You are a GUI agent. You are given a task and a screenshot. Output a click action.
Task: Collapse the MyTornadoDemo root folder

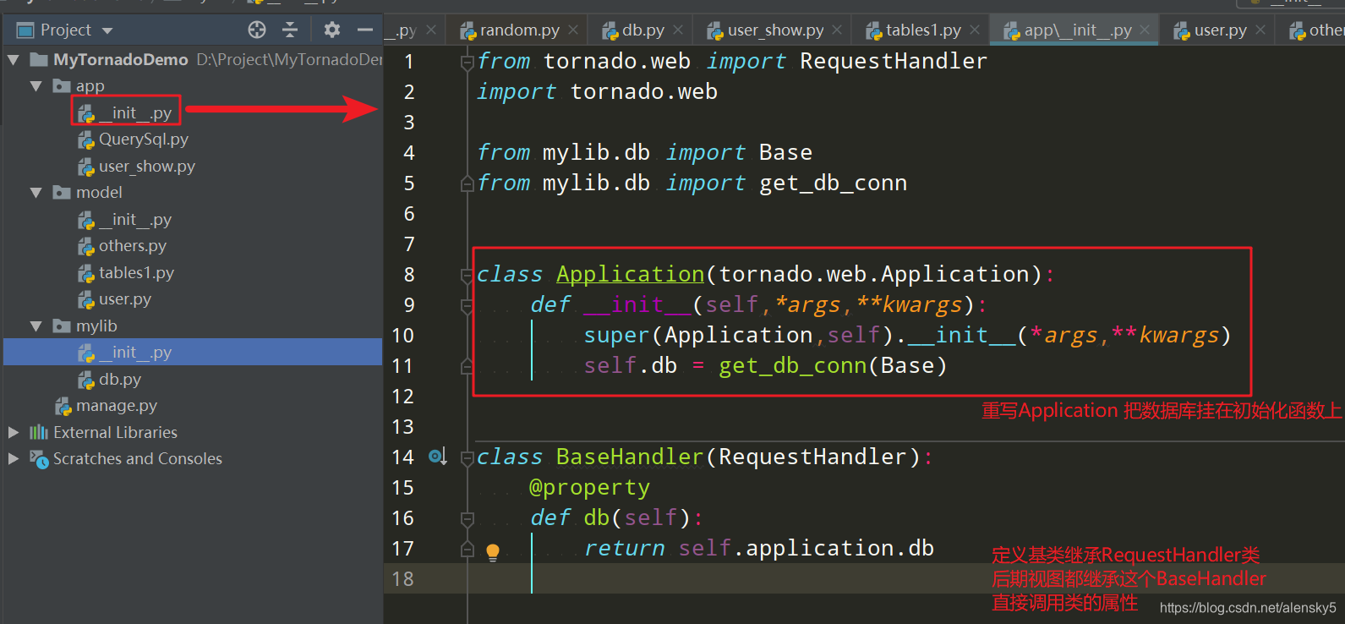tap(13, 60)
